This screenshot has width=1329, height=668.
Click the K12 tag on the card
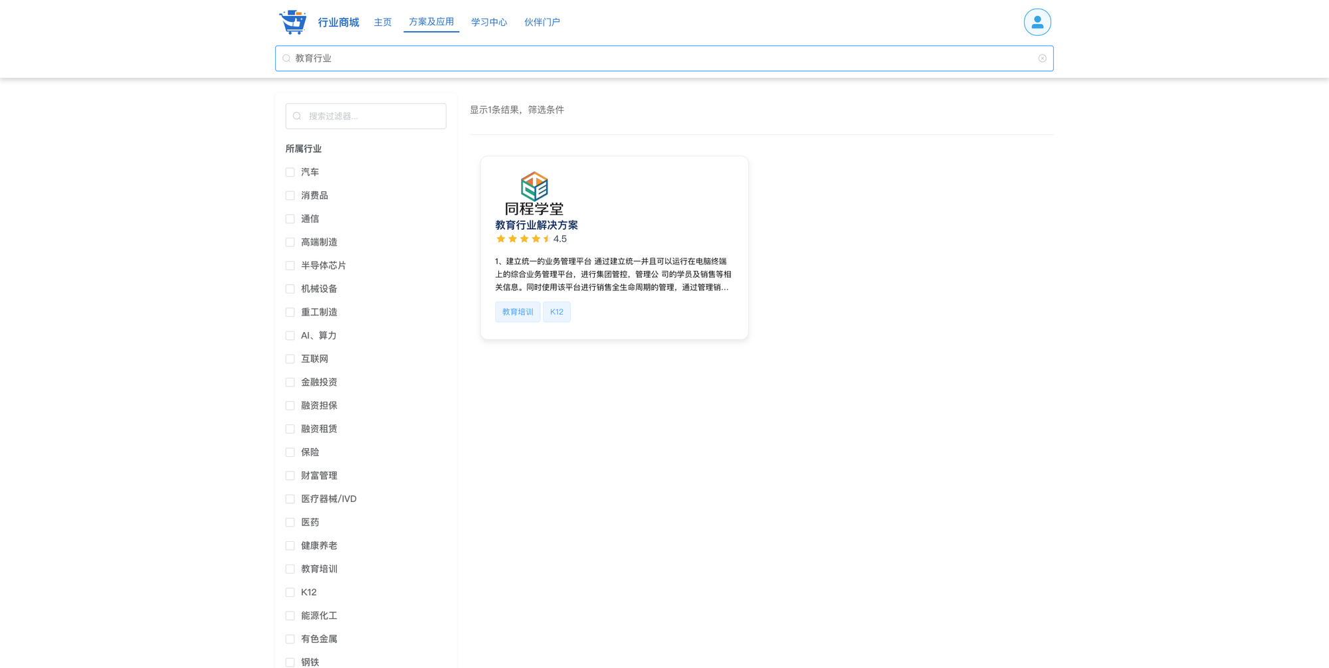(557, 312)
